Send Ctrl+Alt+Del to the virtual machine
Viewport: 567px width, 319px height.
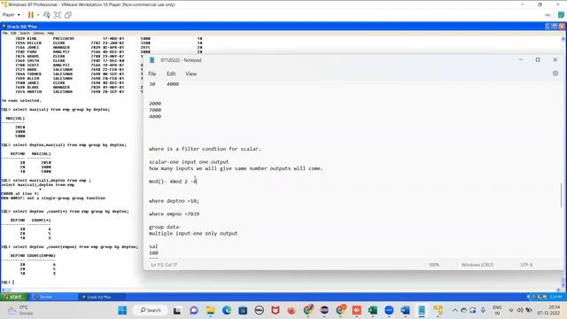(x=47, y=15)
